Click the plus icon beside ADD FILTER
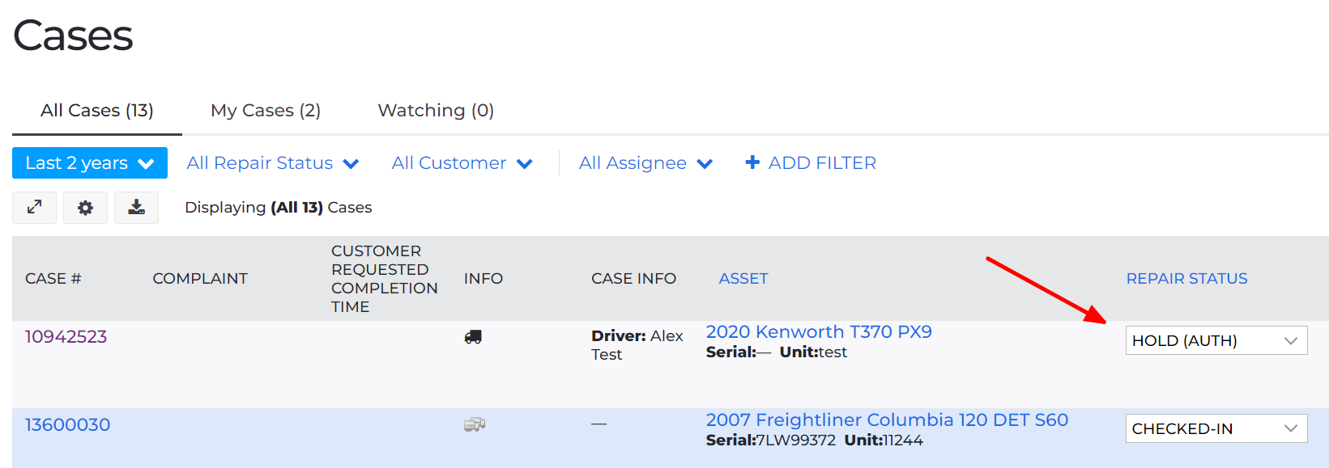1329x468 pixels. pyautogui.click(x=752, y=162)
